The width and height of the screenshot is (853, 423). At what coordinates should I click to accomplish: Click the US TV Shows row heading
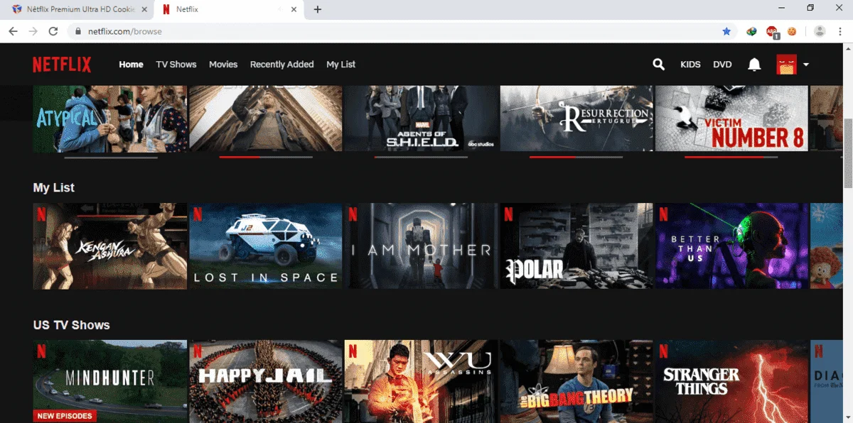pyautogui.click(x=72, y=325)
